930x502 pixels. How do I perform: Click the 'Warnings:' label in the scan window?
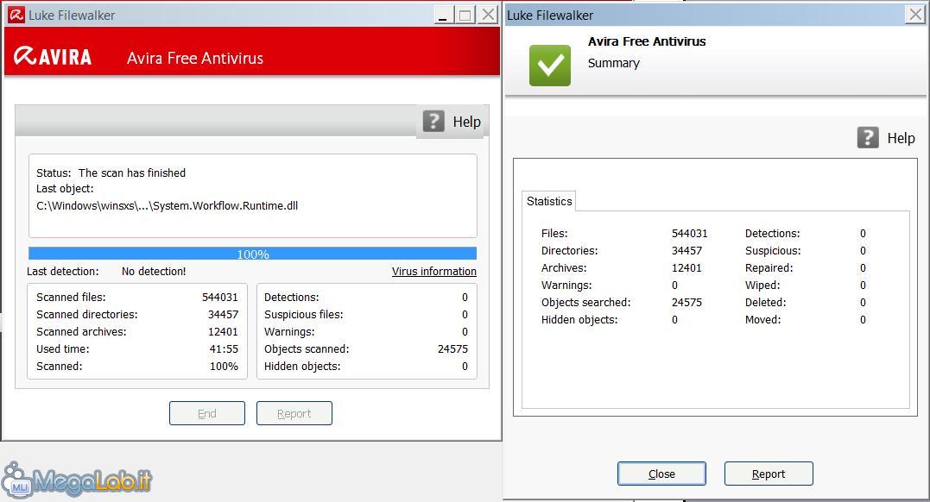pos(289,331)
